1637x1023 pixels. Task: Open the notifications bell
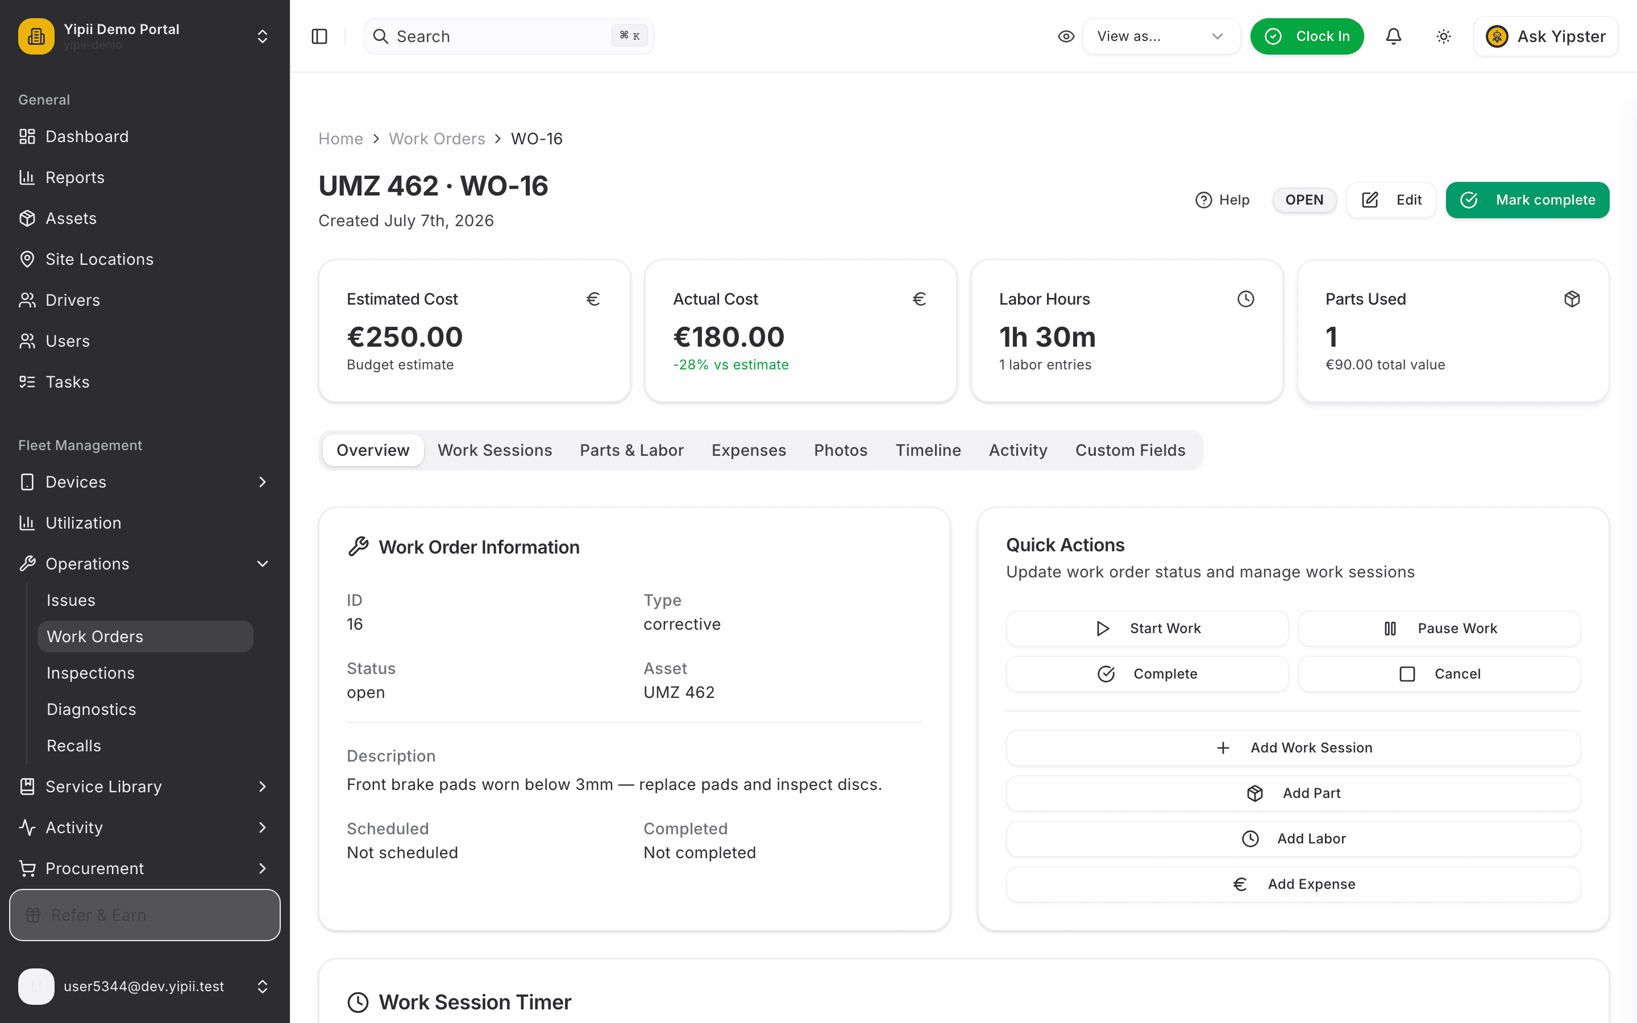(1394, 36)
